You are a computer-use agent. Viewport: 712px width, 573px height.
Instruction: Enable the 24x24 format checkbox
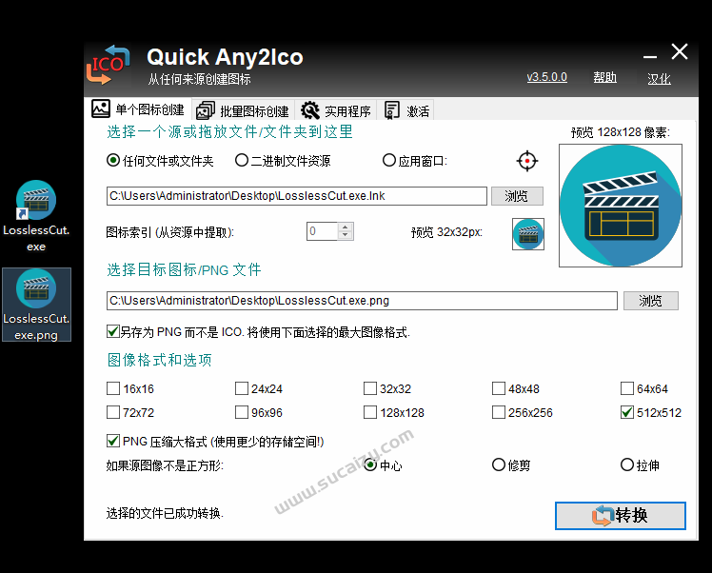click(242, 388)
